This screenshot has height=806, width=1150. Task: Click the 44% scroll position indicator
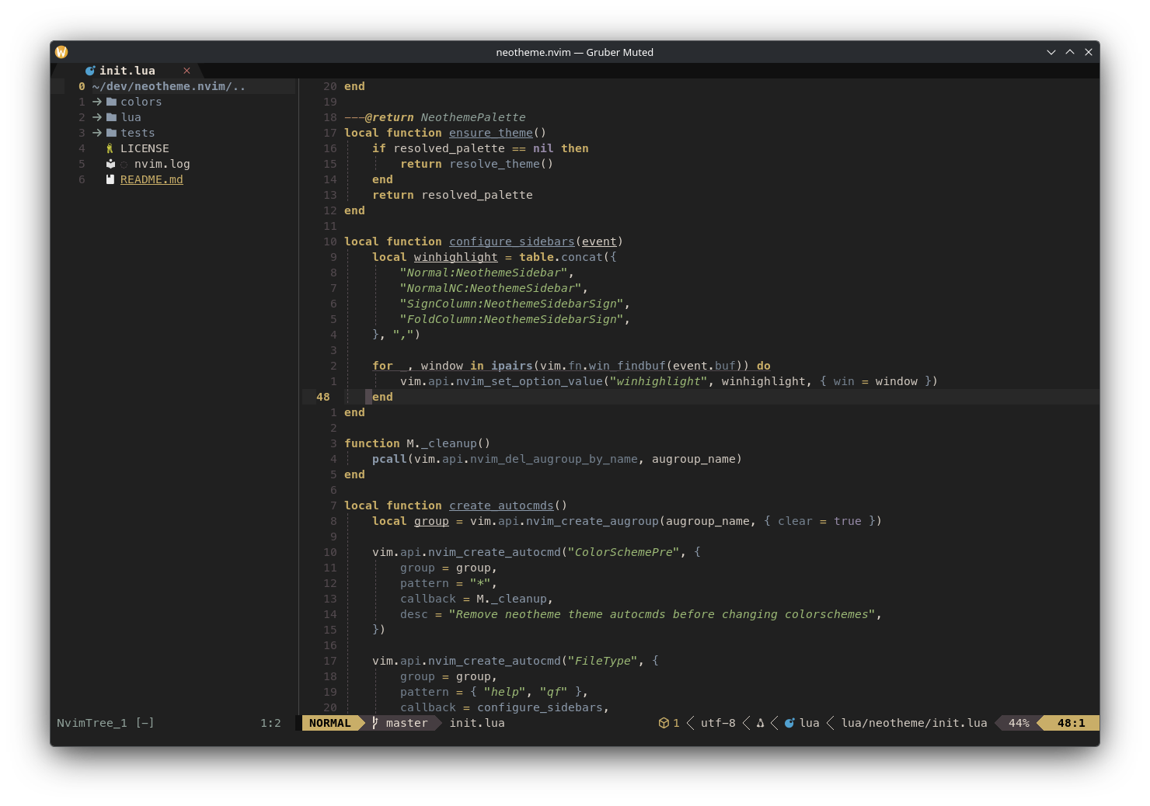1019,723
